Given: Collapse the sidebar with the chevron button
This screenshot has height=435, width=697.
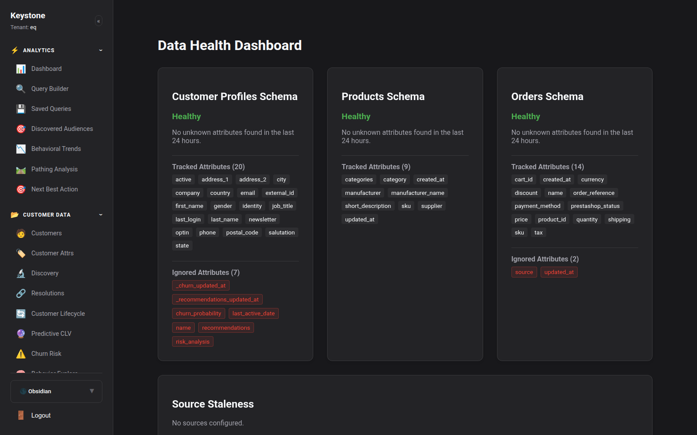Looking at the screenshot, I should 99,21.
